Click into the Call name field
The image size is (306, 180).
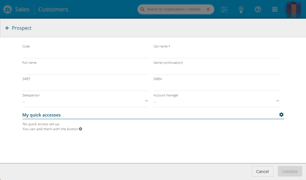coord(216,54)
